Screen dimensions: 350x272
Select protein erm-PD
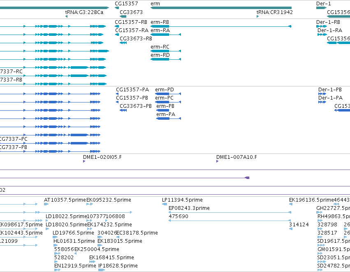tap(168, 94)
